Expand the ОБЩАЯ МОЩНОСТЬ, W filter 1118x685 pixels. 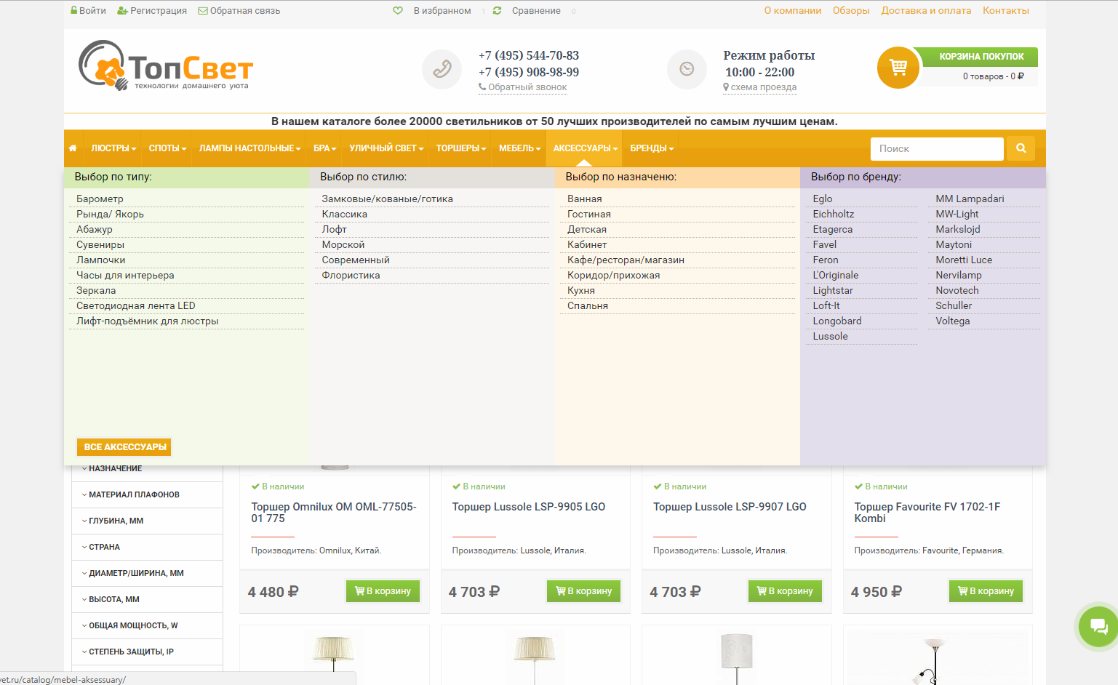147,625
